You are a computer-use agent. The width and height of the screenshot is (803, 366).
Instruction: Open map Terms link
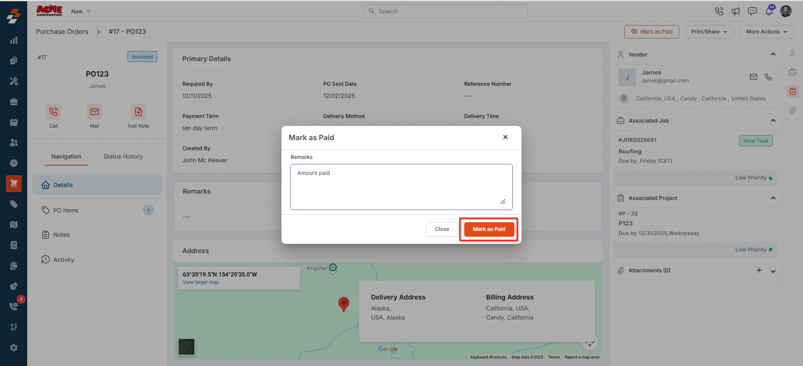554,357
